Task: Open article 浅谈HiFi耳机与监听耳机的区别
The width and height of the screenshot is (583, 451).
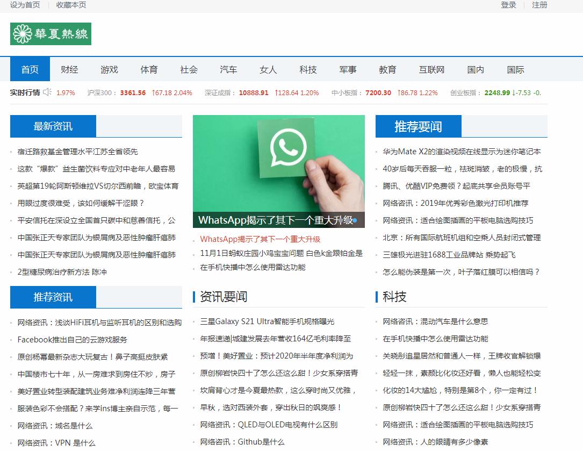Action: 99,322
